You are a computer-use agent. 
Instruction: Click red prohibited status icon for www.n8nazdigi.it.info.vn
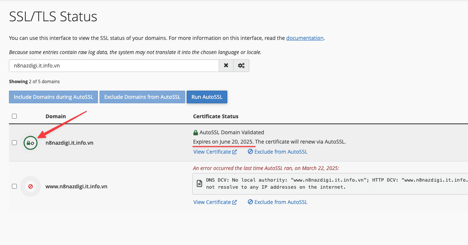tap(30, 186)
